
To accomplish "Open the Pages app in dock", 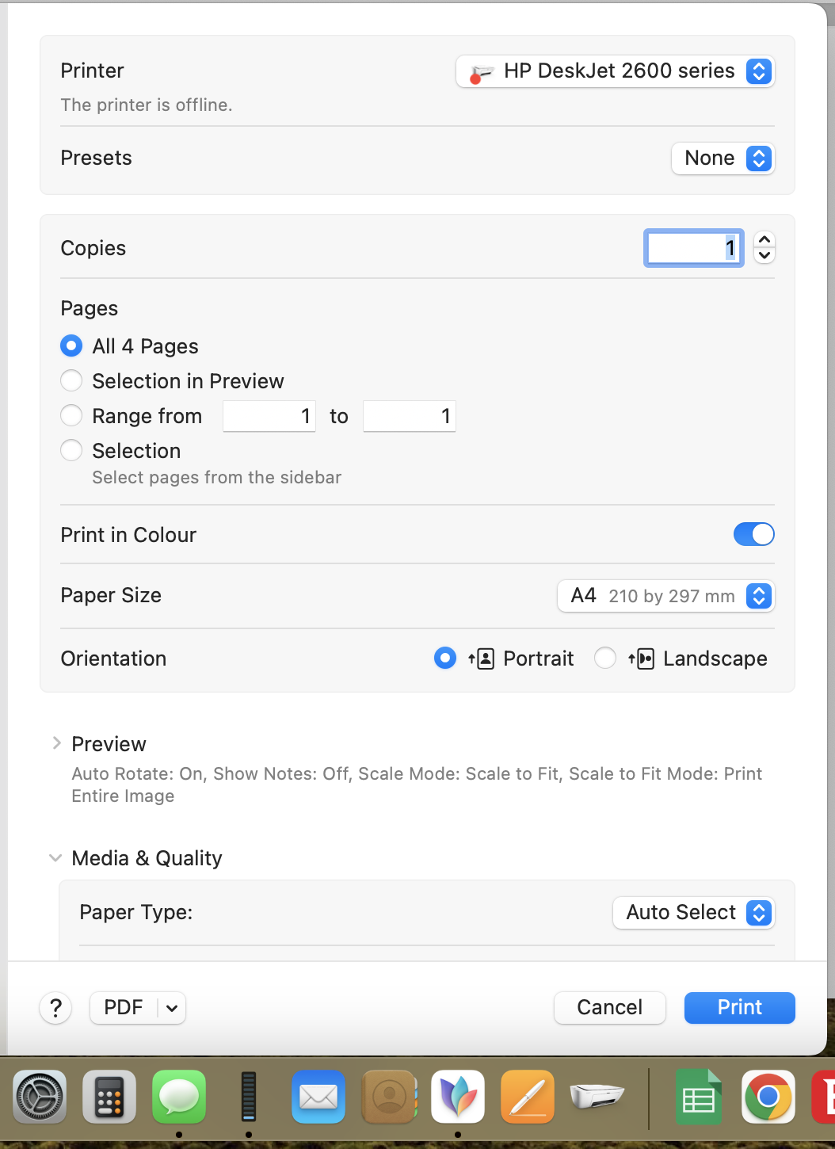I will coord(528,1097).
